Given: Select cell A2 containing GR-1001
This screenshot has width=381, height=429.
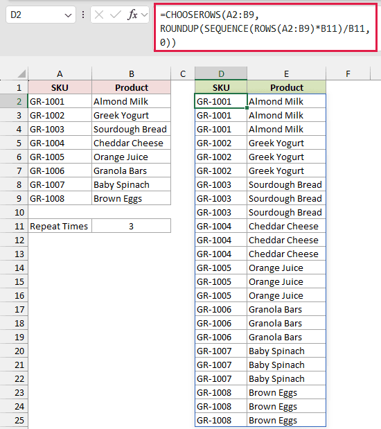Looking at the screenshot, I should point(60,101).
